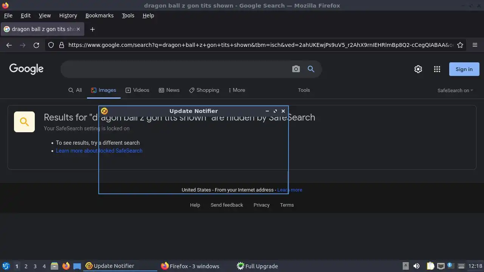Open the keyboard layout tray icon
The width and height of the screenshot is (484, 272).
pyautogui.click(x=461, y=266)
